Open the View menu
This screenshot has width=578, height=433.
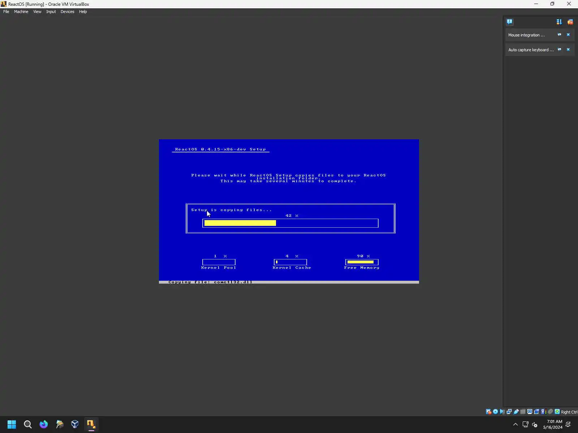click(x=37, y=12)
